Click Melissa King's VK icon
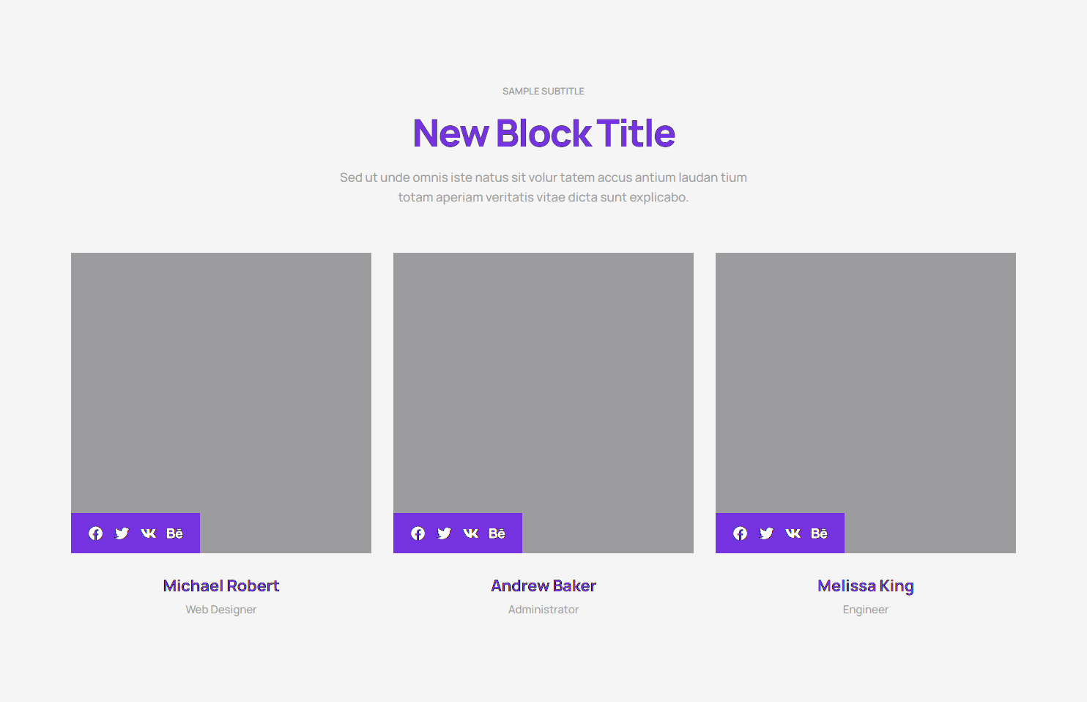This screenshot has height=702, width=1087. pos(793,533)
